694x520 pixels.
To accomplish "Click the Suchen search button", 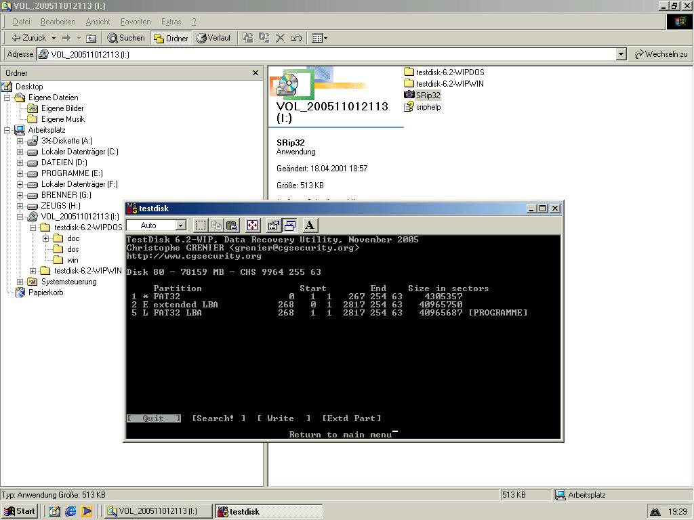I will pos(126,39).
